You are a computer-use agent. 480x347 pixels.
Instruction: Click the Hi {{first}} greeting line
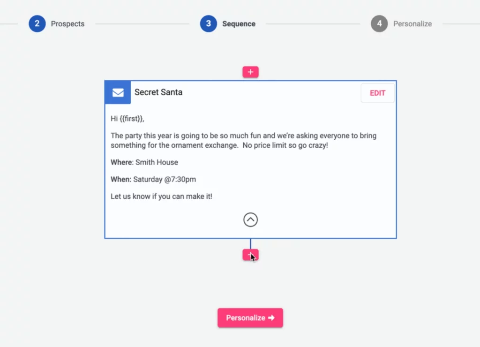tap(131, 119)
